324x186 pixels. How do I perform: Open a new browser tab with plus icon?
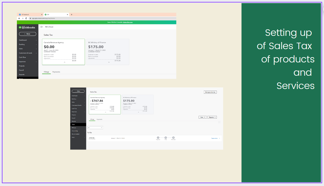(x=72, y=15)
